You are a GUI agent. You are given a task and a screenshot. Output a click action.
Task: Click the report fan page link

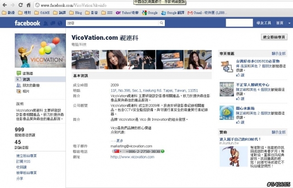click(x=27, y=173)
